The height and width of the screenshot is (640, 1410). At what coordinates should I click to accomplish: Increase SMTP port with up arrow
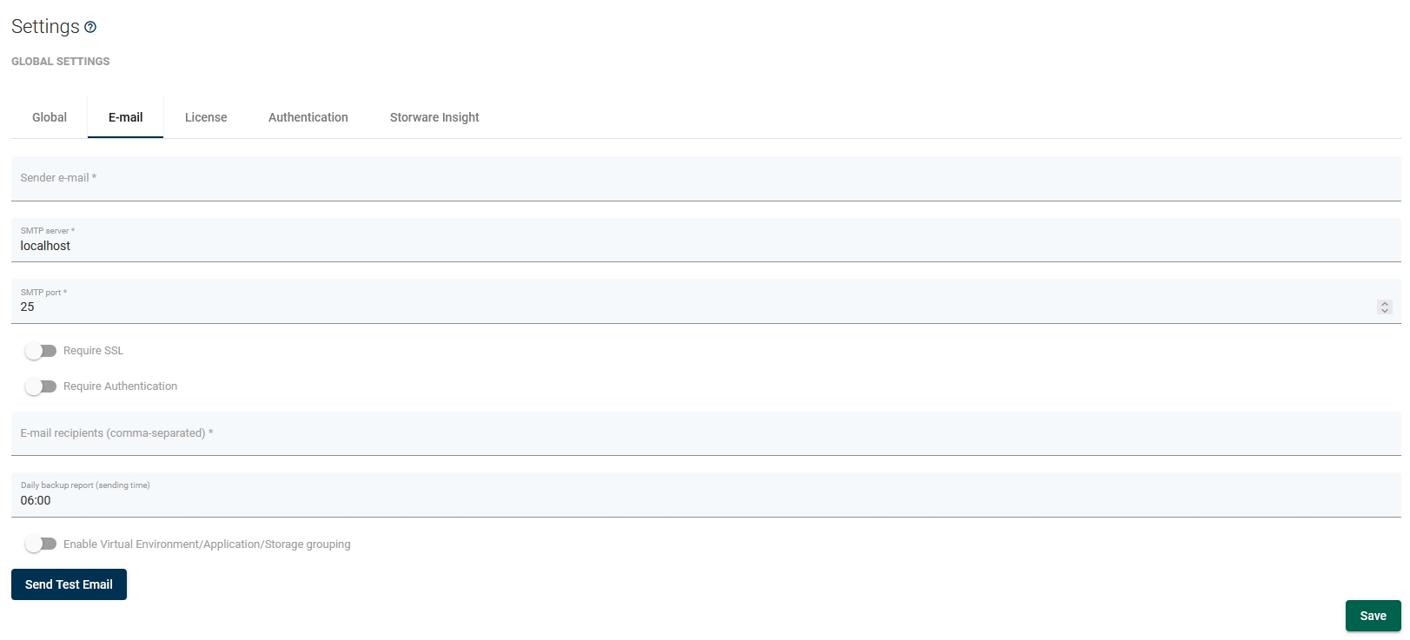tap(1385, 303)
